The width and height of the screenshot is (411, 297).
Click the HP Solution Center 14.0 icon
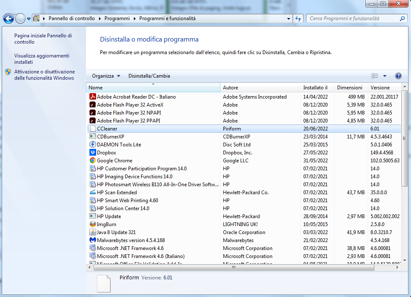pos(92,208)
